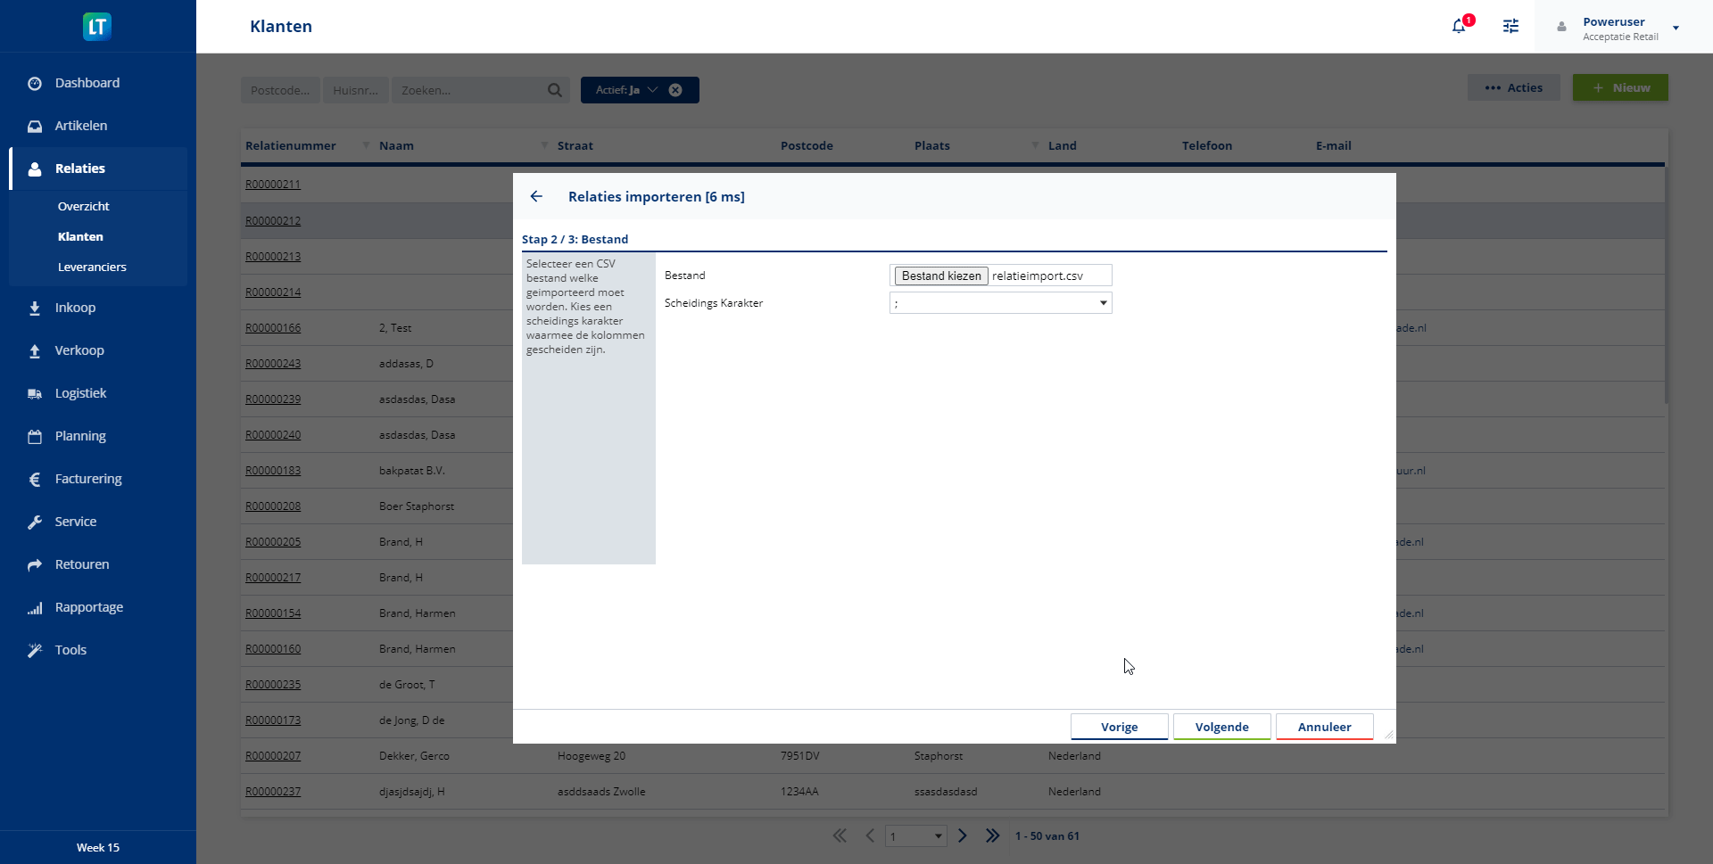The height and width of the screenshot is (864, 1713).
Task: Click the LT application logo
Action: click(97, 27)
